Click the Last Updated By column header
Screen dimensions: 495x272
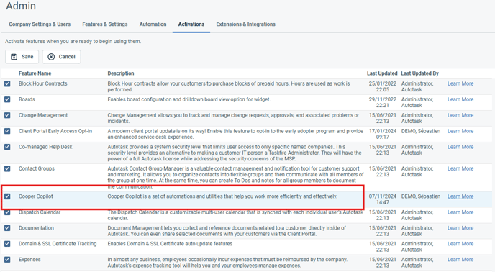tap(420, 73)
